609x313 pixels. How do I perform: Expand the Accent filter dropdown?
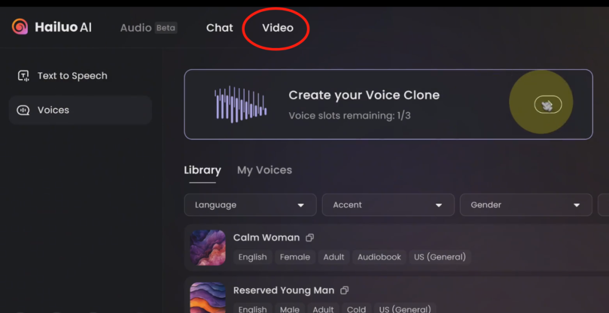pos(388,205)
